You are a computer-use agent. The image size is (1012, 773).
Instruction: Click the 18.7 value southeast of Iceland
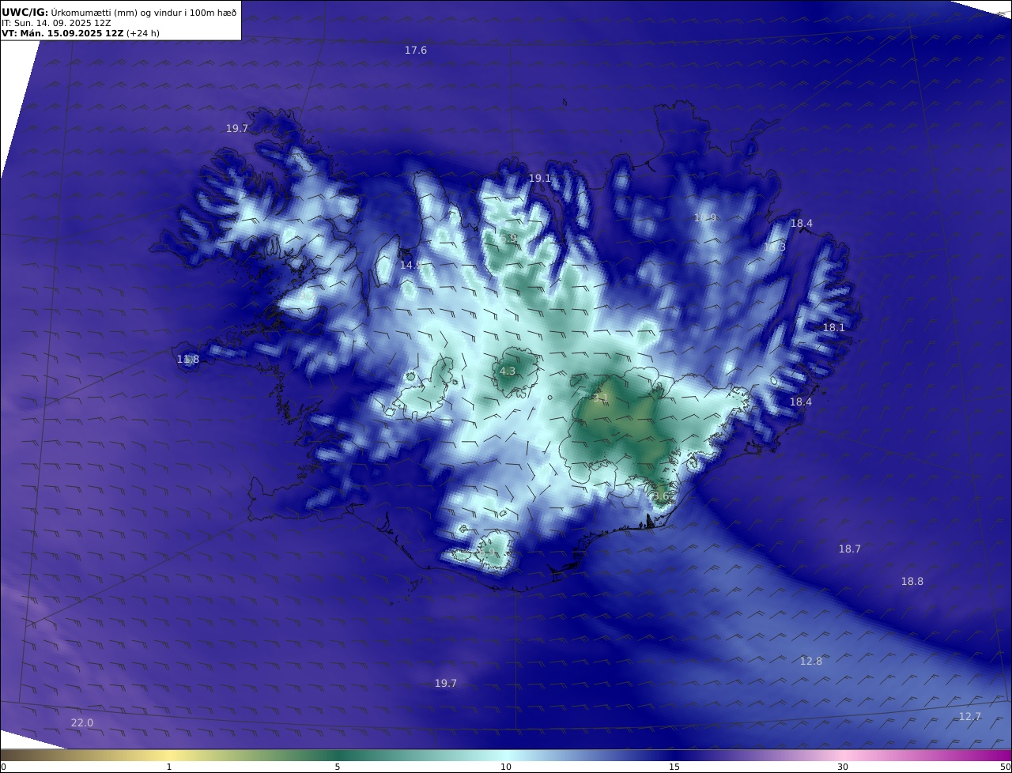(850, 549)
